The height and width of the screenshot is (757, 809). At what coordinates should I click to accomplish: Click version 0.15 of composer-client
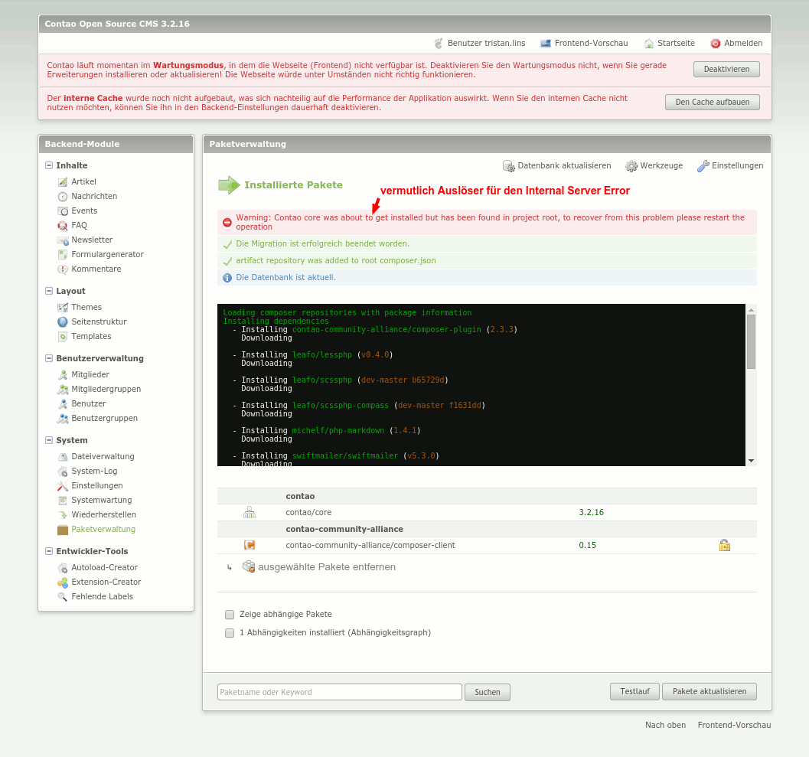coord(587,546)
